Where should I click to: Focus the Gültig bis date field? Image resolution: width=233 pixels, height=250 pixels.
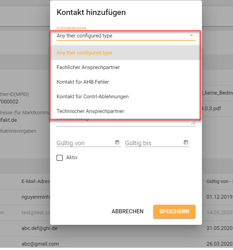tap(154, 143)
